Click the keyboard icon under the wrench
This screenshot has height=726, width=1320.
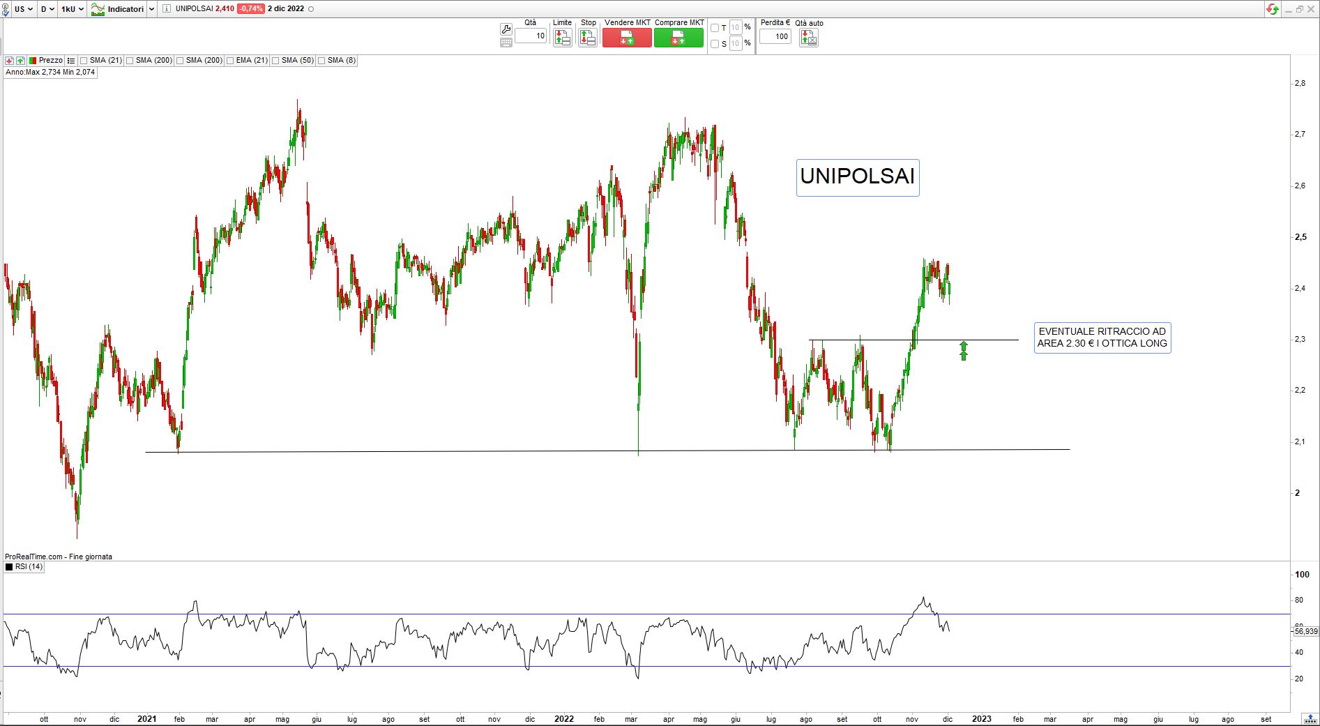coord(506,43)
